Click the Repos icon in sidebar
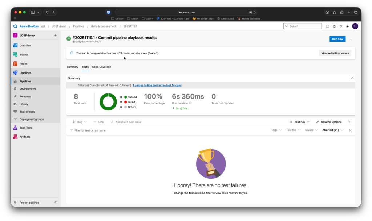The width and height of the screenshot is (372, 221). click(x=15, y=64)
